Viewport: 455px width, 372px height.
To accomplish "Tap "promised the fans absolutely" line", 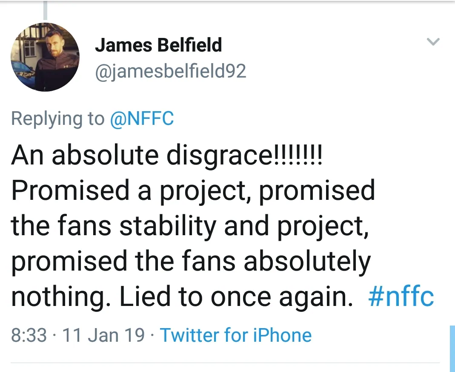I will tap(191, 261).
